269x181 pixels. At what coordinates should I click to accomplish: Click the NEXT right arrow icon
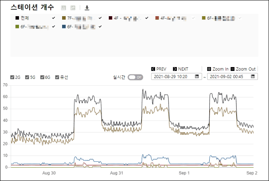click(x=175, y=69)
